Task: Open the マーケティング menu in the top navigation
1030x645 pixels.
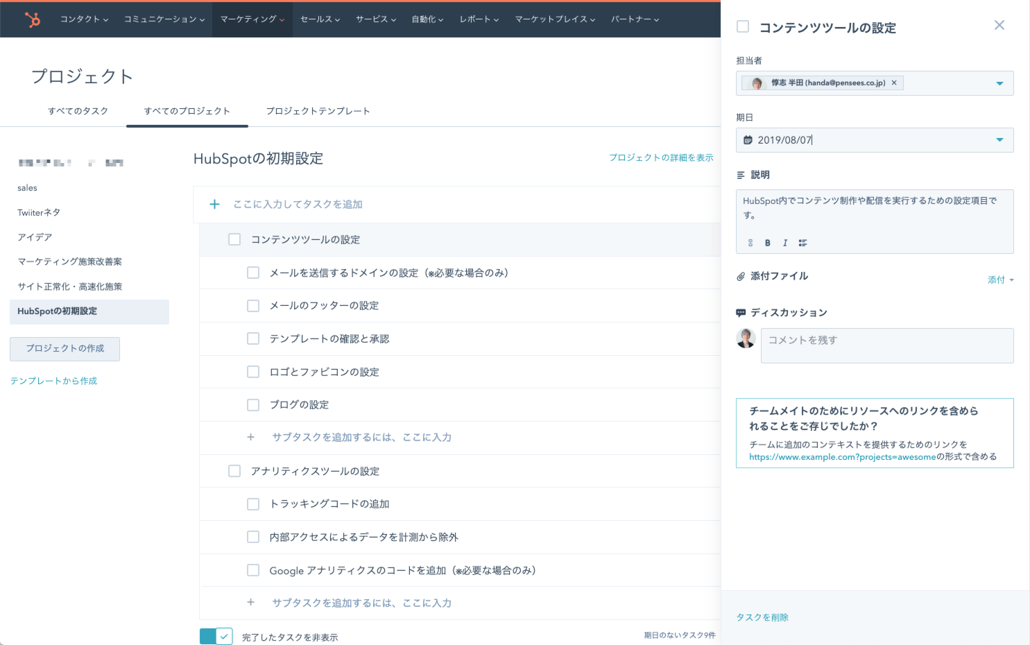Action: (252, 19)
